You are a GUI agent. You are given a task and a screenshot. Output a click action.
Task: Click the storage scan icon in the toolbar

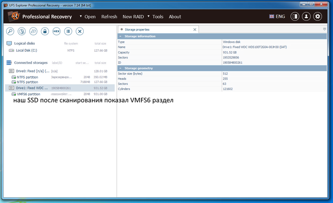click(x=21, y=31)
